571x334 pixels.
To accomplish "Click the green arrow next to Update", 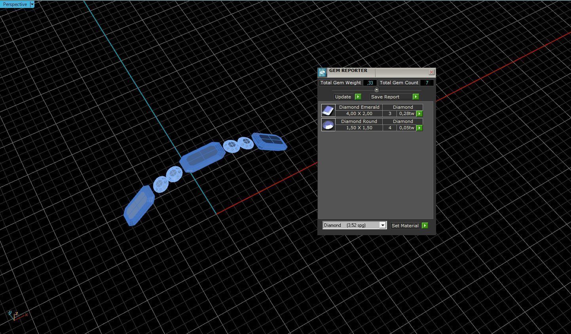I will coord(358,97).
